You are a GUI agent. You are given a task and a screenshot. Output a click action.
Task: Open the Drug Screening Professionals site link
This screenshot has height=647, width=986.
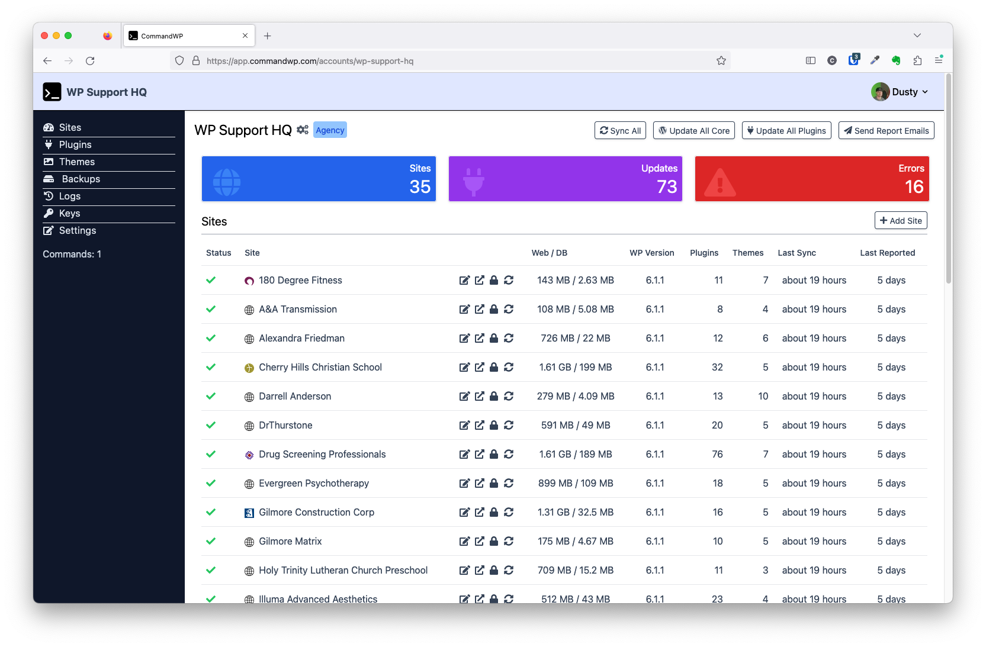point(322,454)
